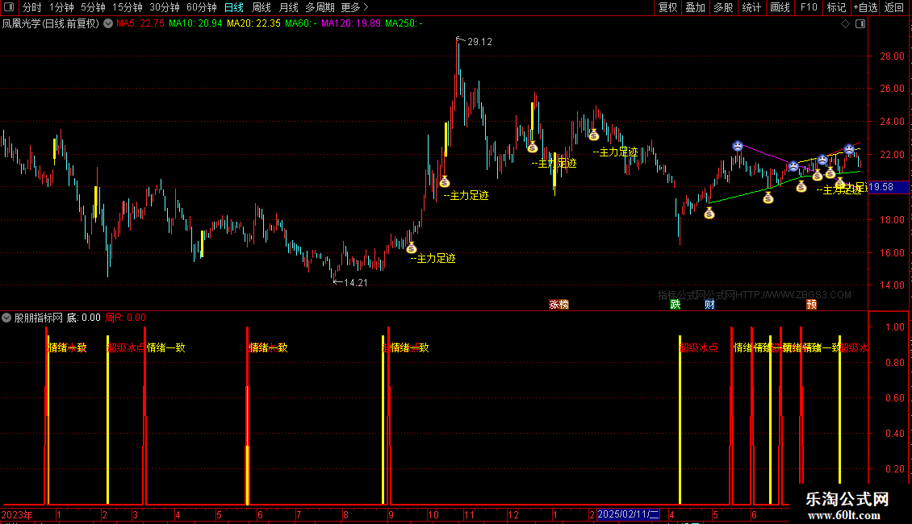Click the 返回 back button
This screenshot has width=912, height=524.
point(894,7)
